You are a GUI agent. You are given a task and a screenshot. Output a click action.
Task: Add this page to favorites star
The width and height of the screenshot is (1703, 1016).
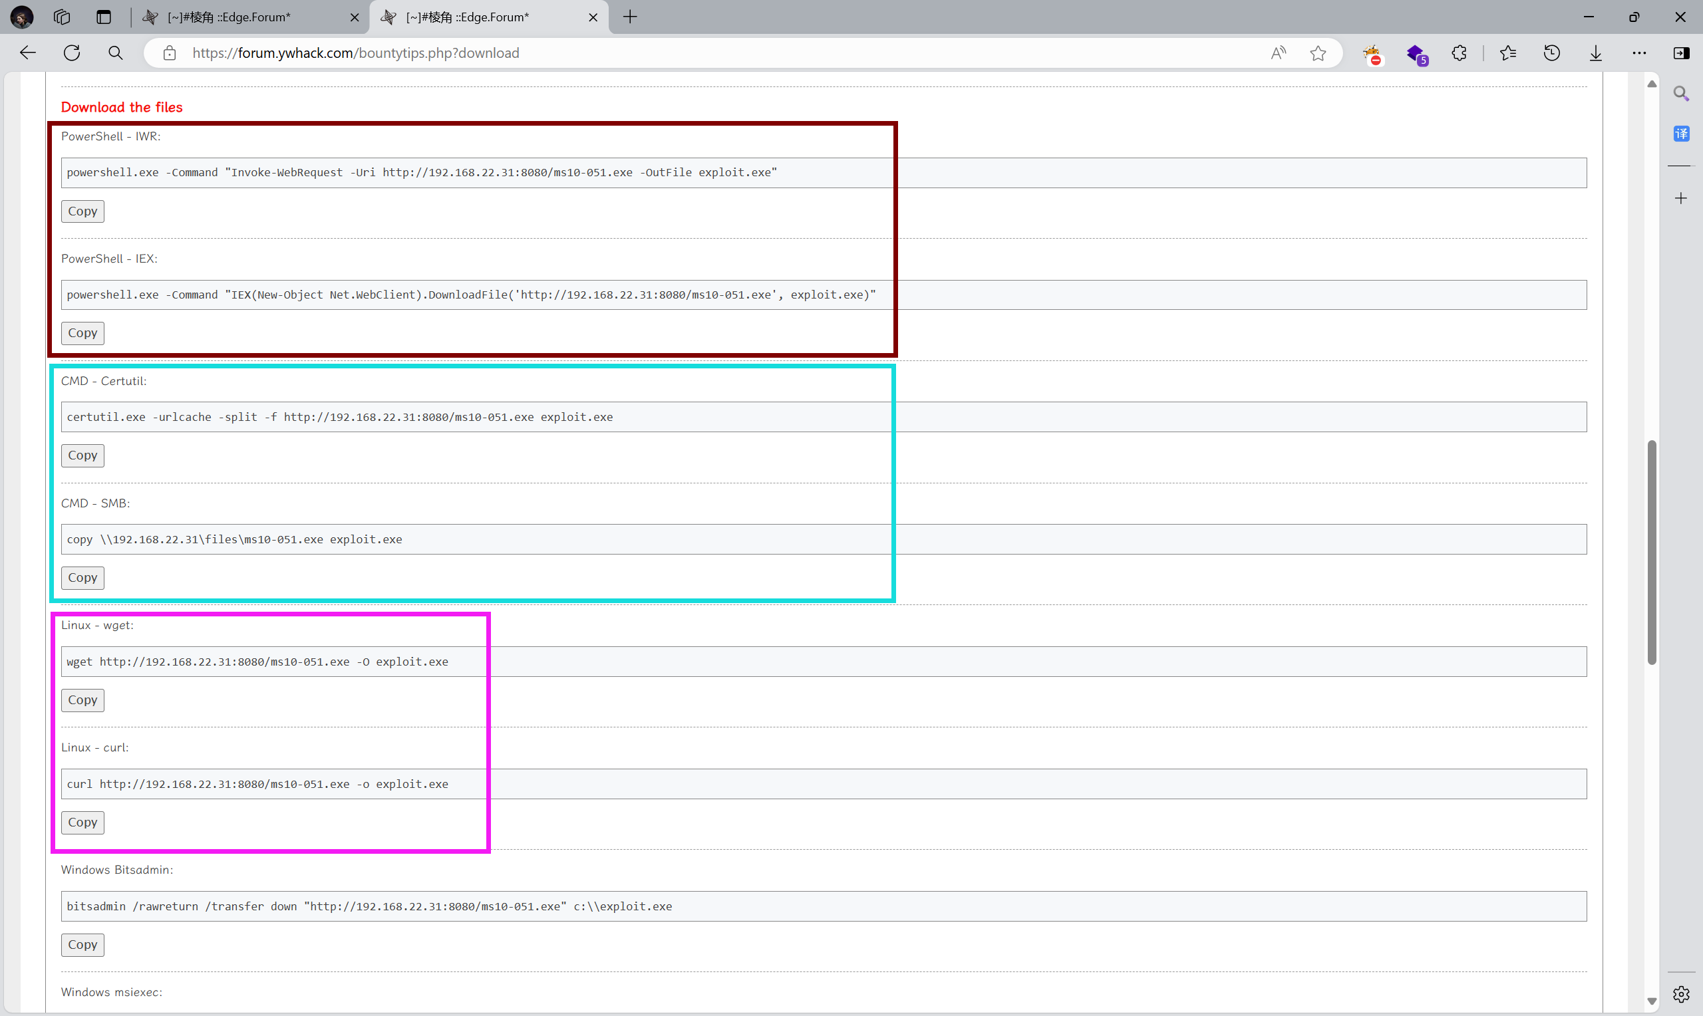(1317, 53)
